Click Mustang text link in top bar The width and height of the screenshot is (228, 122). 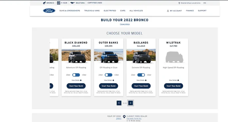[80, 3]
